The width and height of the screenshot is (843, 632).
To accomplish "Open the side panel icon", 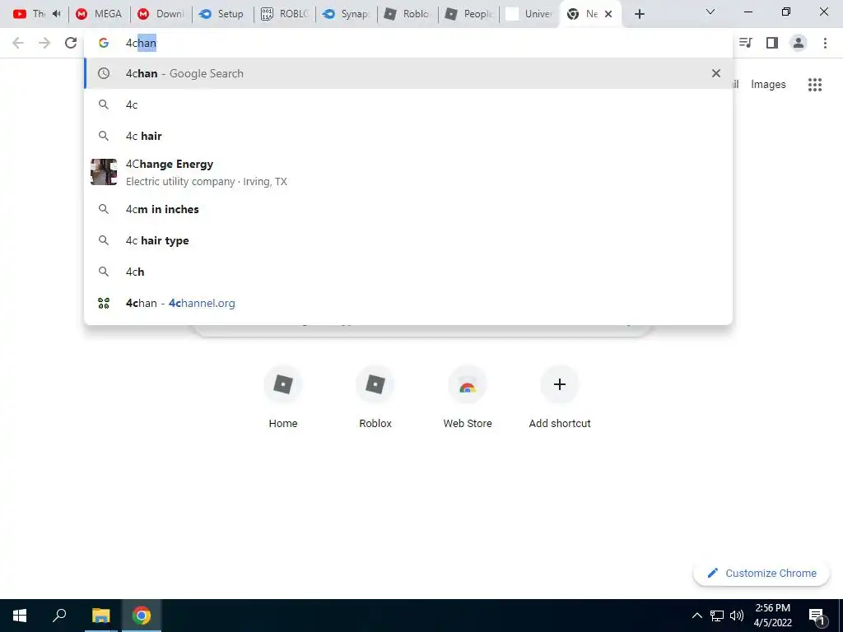I will (x=772, y=43).
